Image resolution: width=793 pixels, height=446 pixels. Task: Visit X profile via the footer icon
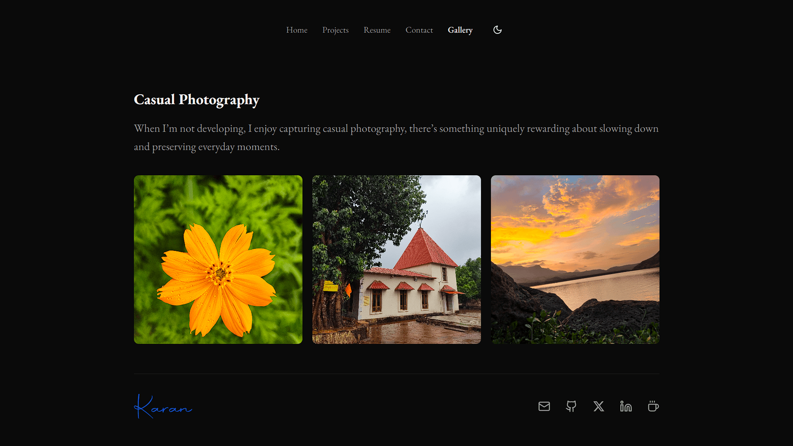click(598, 406)
